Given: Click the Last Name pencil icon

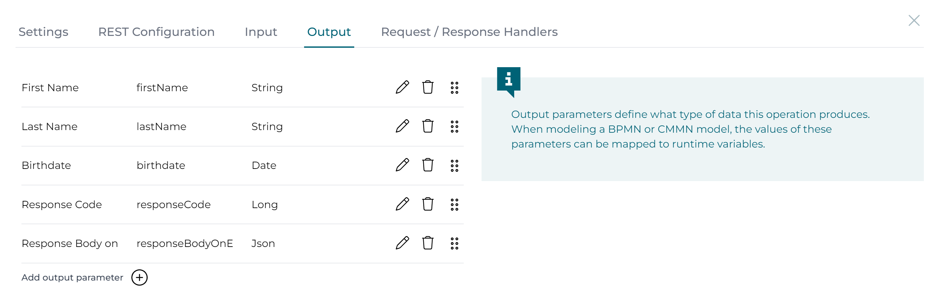Looking at the screenshot, I should pos(402,126).
